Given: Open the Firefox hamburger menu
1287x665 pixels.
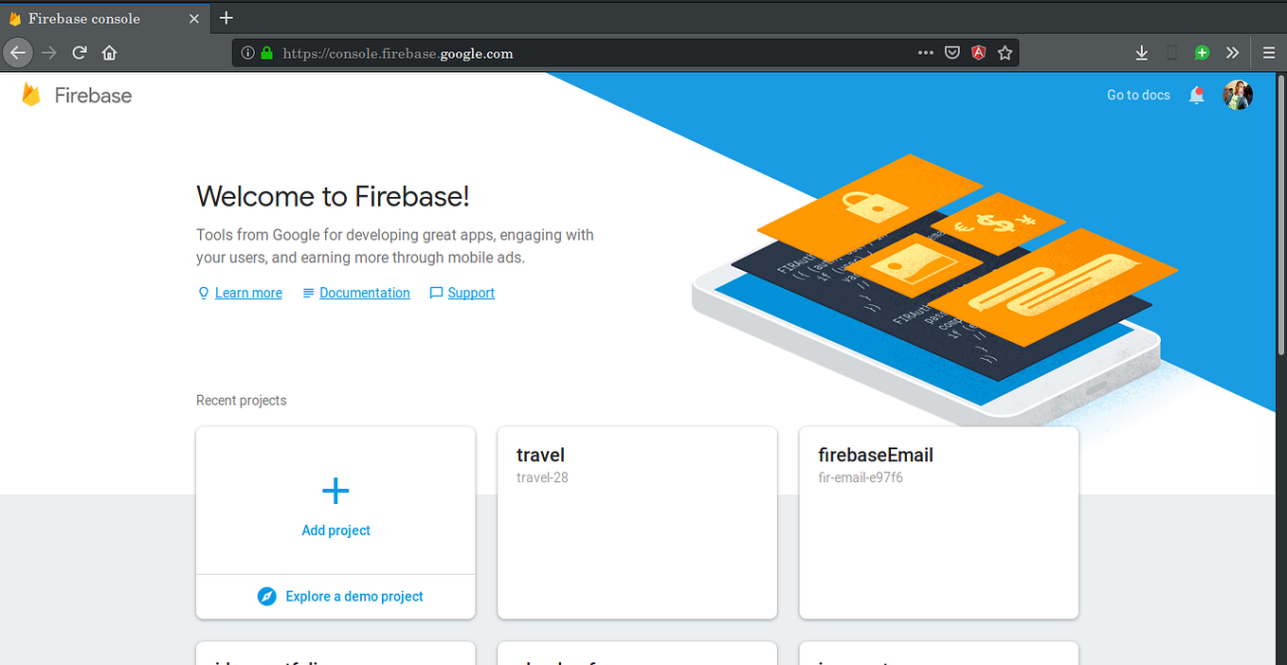Looking at the screenshot, I should click(1268, 52).
